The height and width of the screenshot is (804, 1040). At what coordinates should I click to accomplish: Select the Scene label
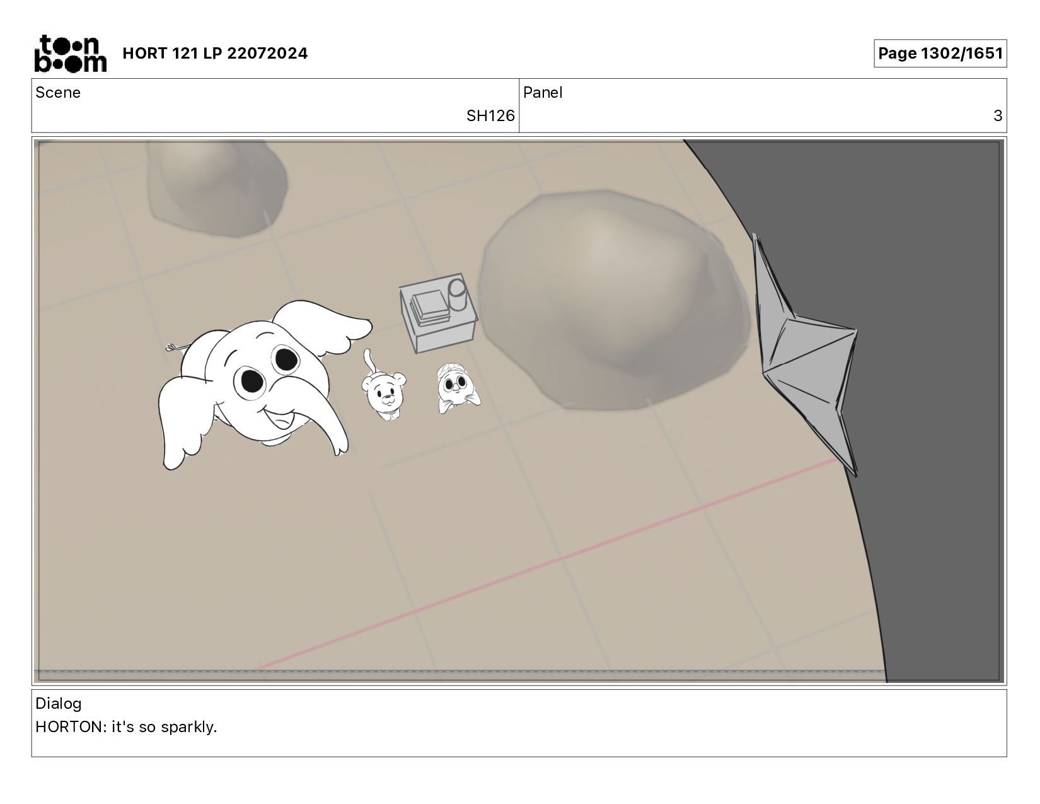pos(58,93)
